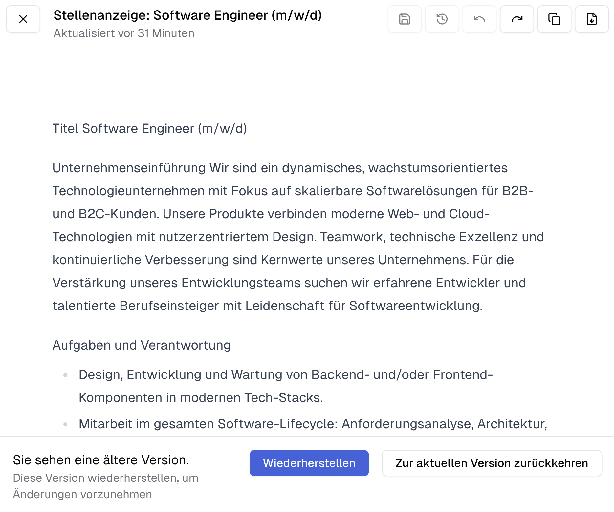This screenshot has width=614, height=512.
Task: Export the document as a file
Action: coord(591,19)
